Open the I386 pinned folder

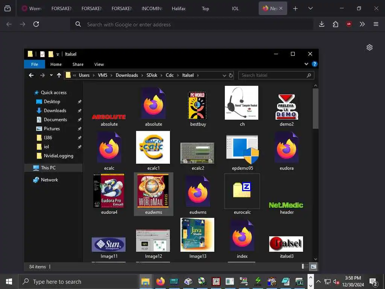(48, 138)
